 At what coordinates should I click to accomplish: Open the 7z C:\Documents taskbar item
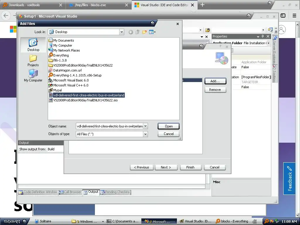[x=123, y=221]
